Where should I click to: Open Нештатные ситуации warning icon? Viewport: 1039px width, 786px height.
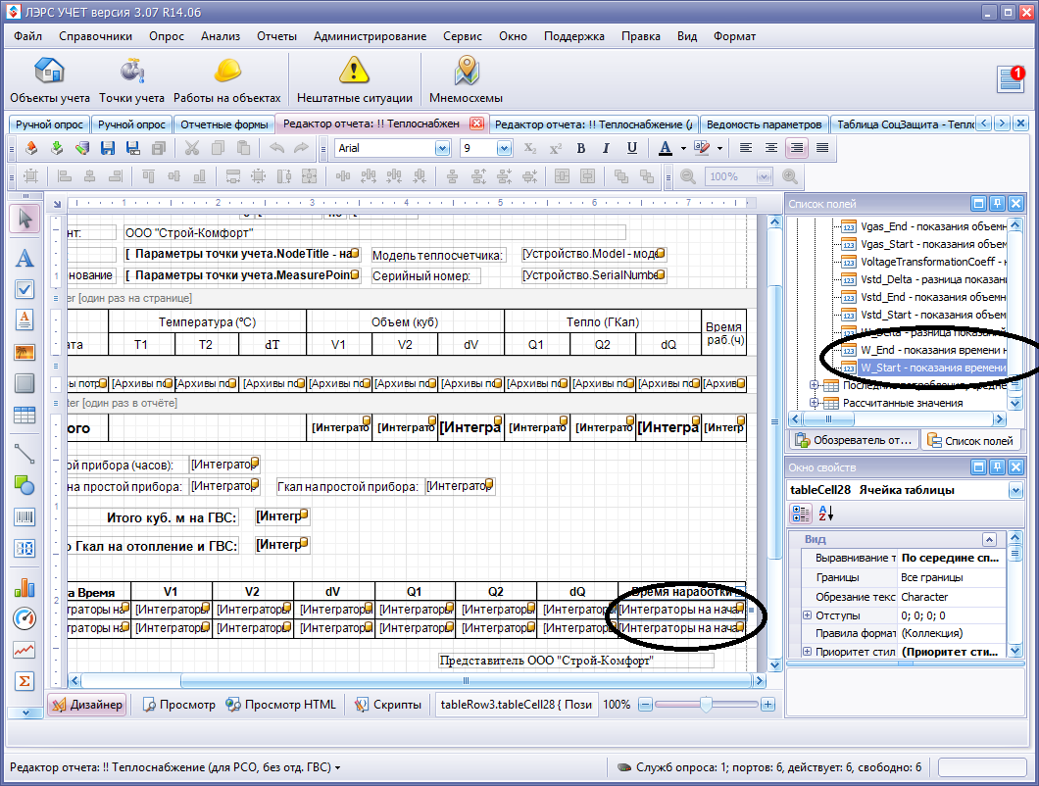click(355, 80)
